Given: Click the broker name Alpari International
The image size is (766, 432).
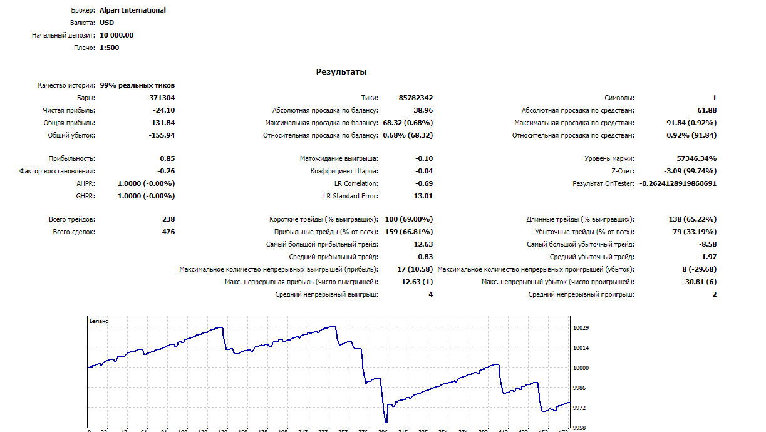Looking at the screenshot, I should (x=133, y=10).
